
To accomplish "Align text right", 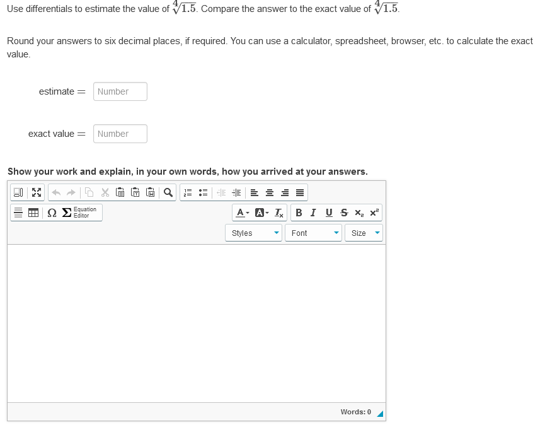I will click(x=285, y=192).
